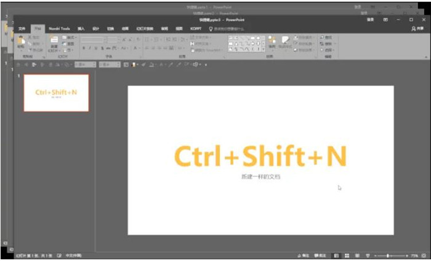Screen dimensions: 431x261
Task: Click the Numbering list icon
Action: coord(156,40)
